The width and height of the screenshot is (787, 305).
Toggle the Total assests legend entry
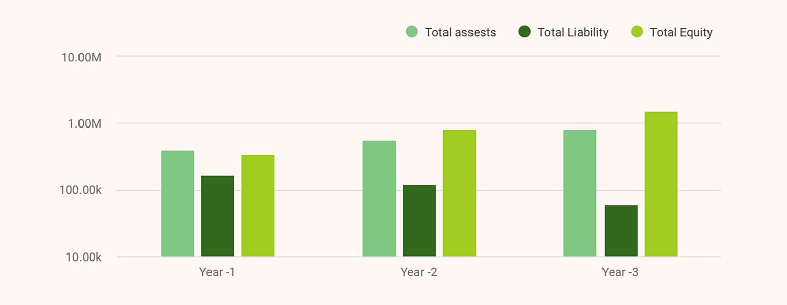tap(460, 32)
